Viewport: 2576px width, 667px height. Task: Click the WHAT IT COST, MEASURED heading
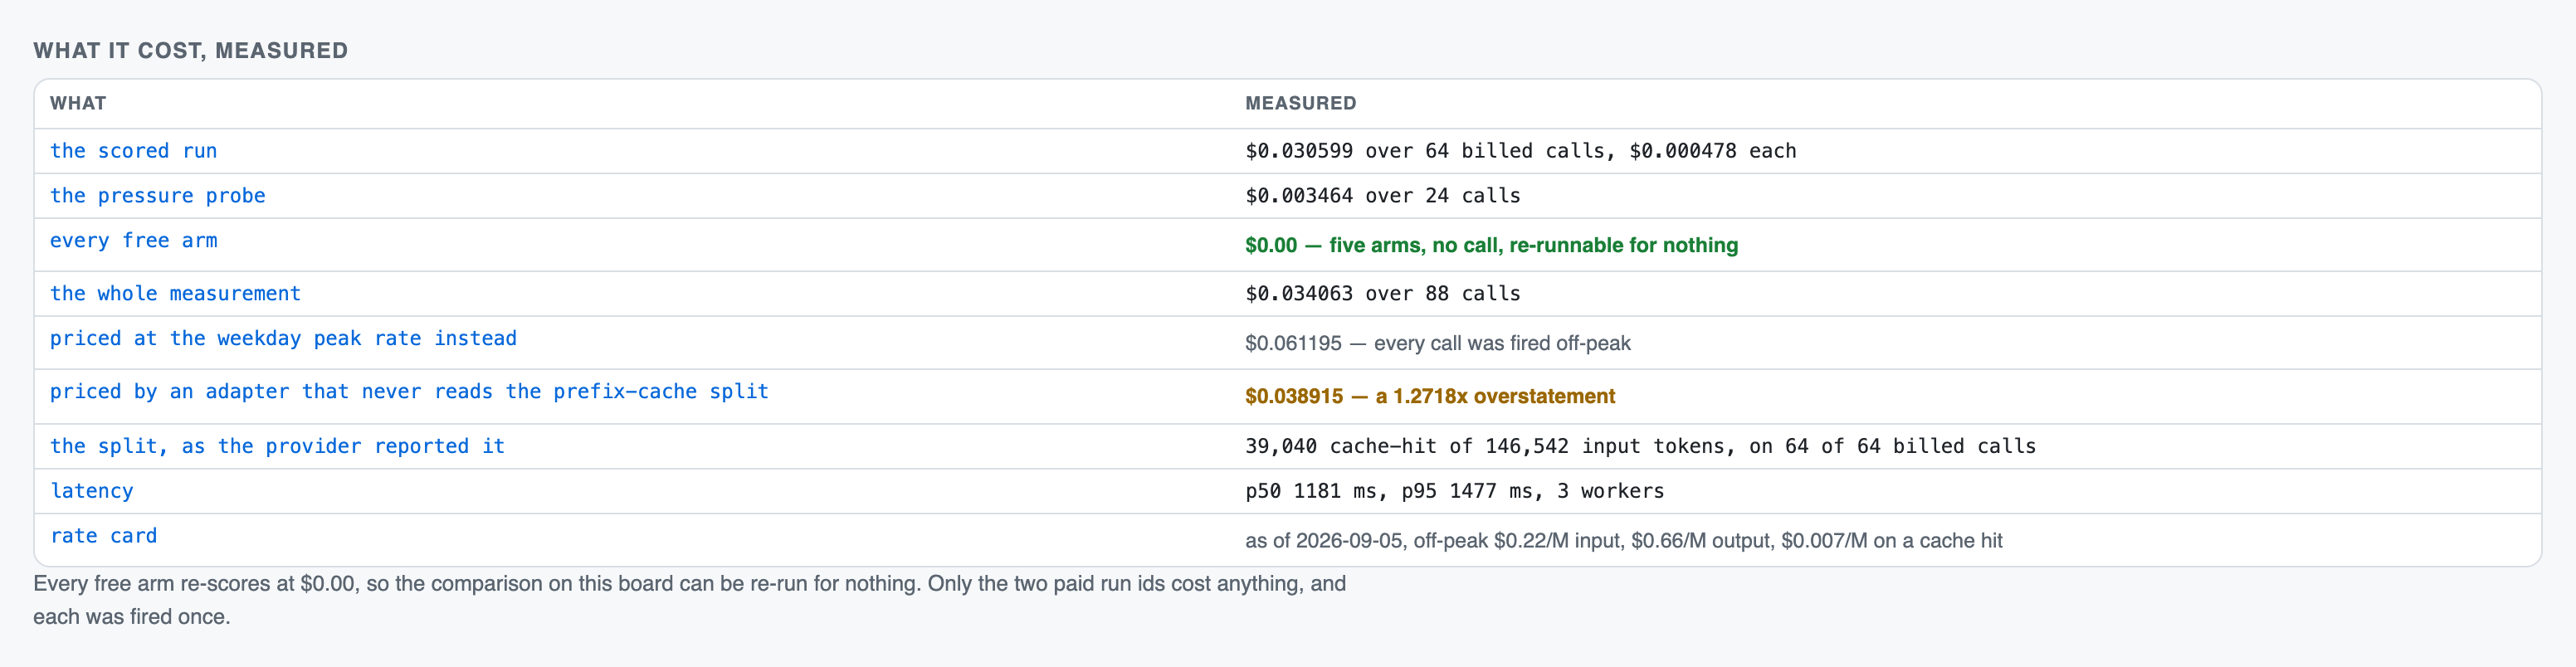(x=190, y=51)
